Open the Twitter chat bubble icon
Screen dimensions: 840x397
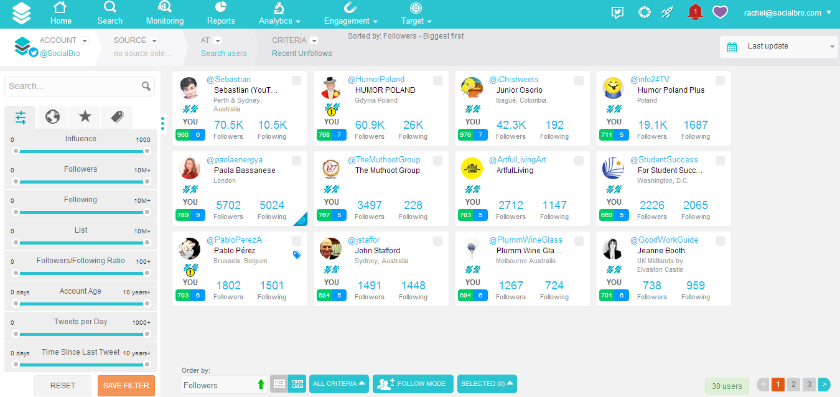[617, 12]
